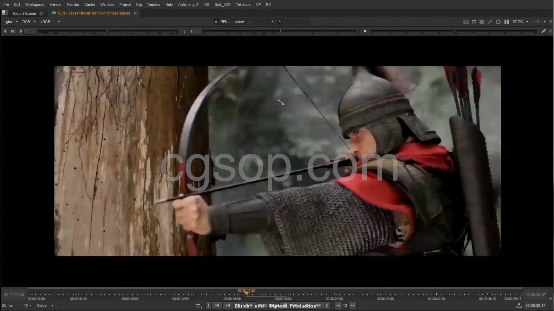554x311 pixels.
Task: Skip forward by 12 frames
Action: 352,305
